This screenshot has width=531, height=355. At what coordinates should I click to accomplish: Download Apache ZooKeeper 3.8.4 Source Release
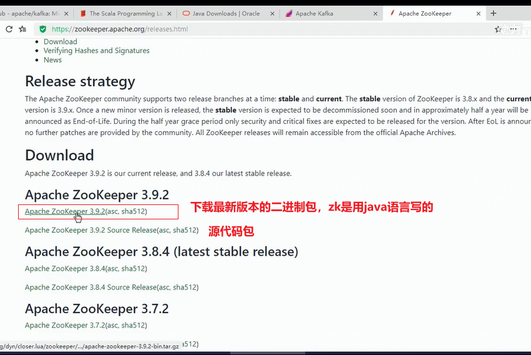[90, 287]
